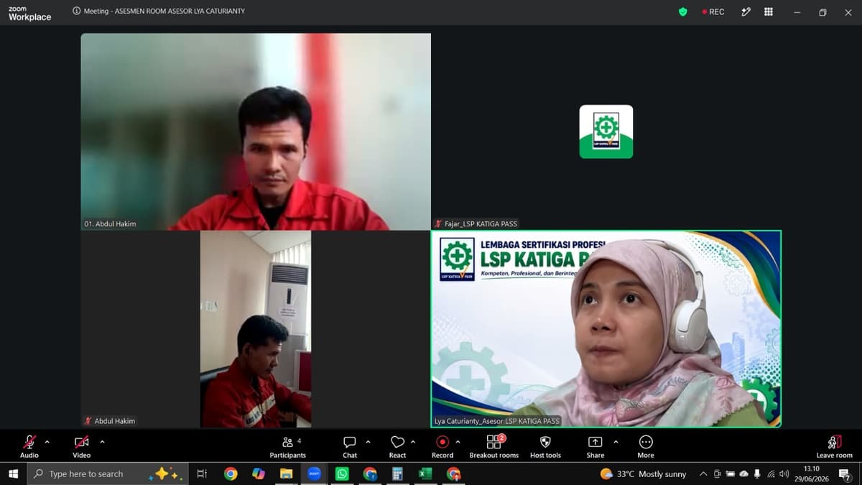Click Leave room button
This screenshot has width=862, height=485.
click(x=834, y=446)
